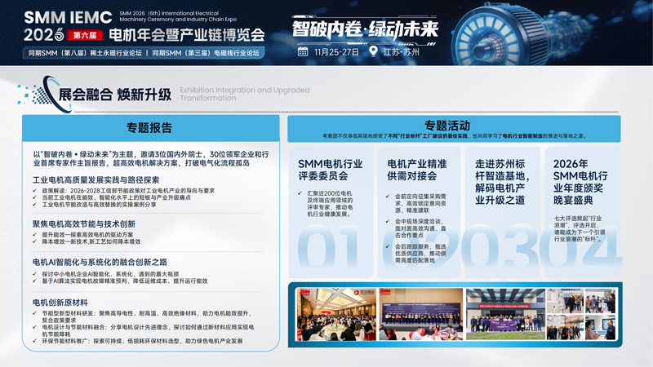The width and height of the screenshot is (653, 367).
Task: Click the 考察团不仅身临其境 description line
Action: [454, 136]
